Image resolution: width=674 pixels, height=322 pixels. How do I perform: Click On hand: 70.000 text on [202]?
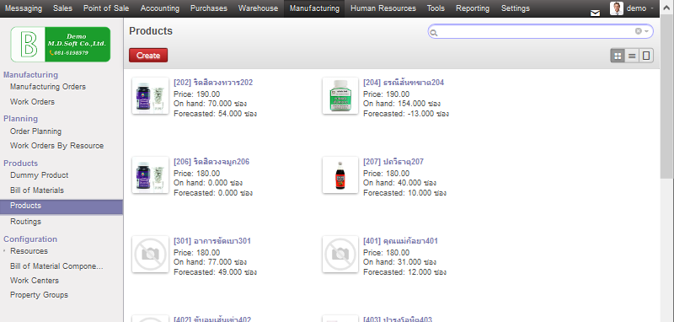click(x=210, y=104)
